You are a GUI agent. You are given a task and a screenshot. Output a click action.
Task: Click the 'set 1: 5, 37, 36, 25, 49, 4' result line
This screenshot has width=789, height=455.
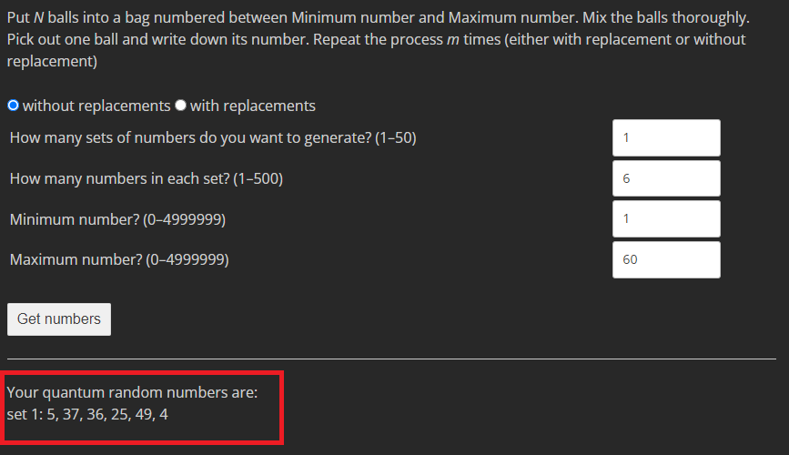coord(87,414)
